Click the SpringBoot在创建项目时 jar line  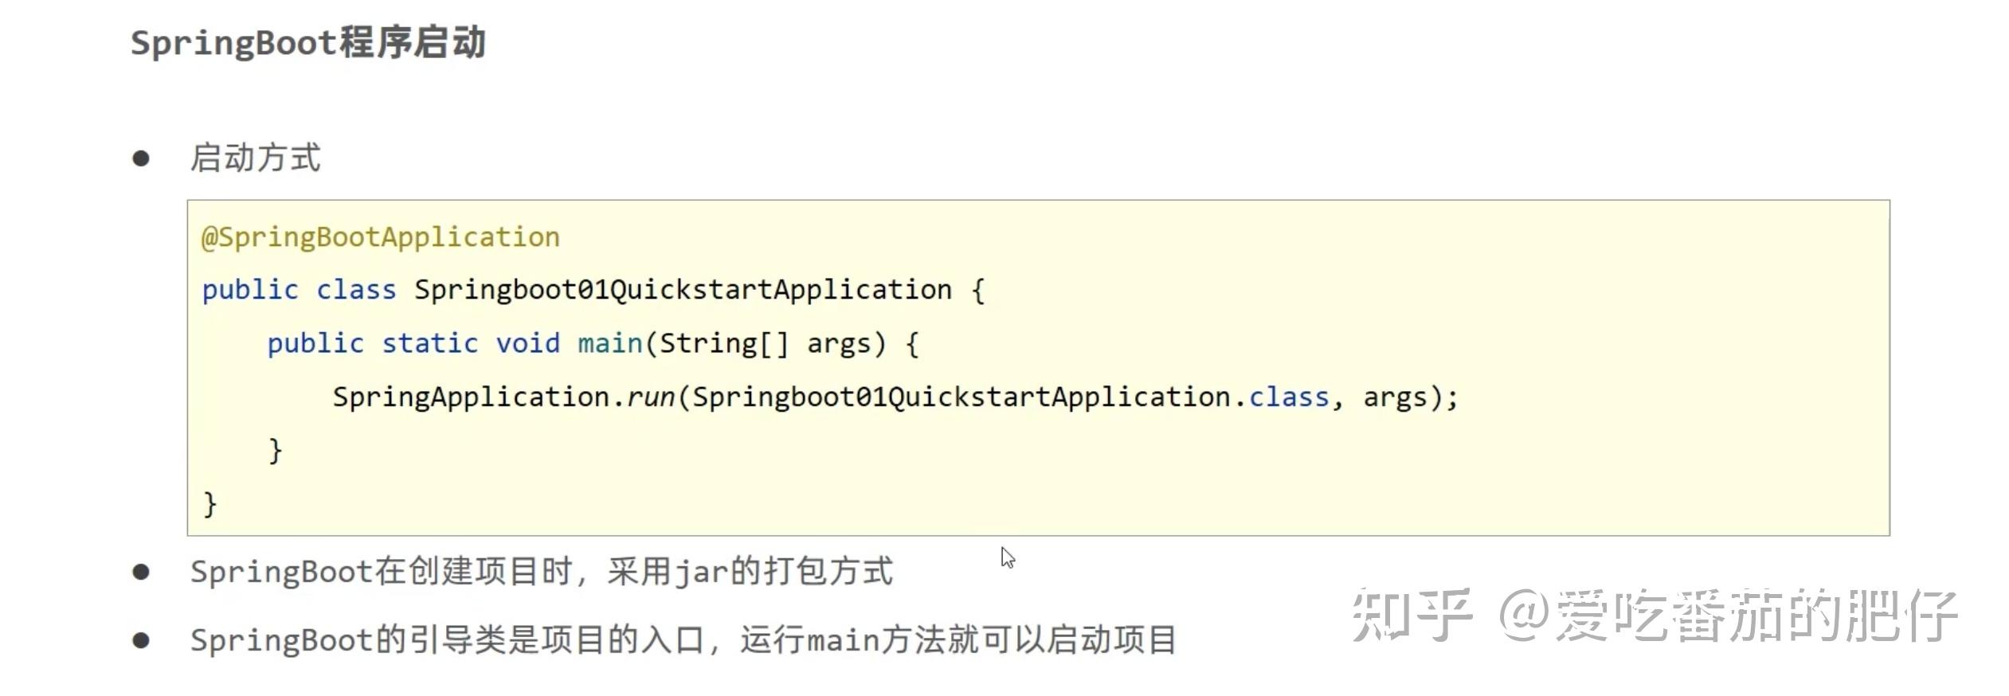[542, 572]
